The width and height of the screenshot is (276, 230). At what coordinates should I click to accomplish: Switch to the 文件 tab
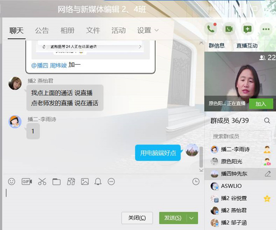point(93,30)
